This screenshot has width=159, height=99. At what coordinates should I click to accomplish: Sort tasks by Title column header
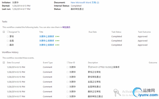pos(41,32)
